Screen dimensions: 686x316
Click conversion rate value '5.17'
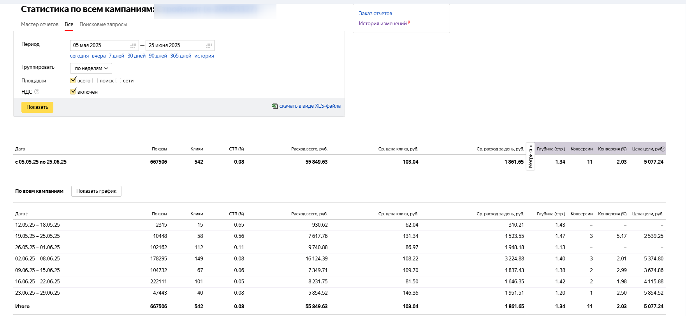tap(622, 236)
